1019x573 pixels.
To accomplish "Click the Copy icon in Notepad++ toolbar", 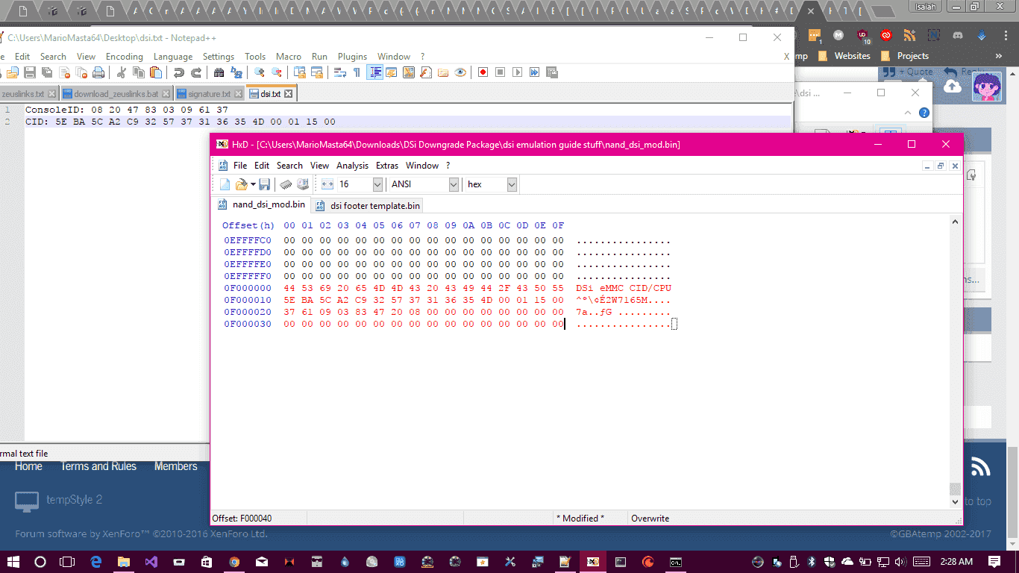I will [139, 72].
